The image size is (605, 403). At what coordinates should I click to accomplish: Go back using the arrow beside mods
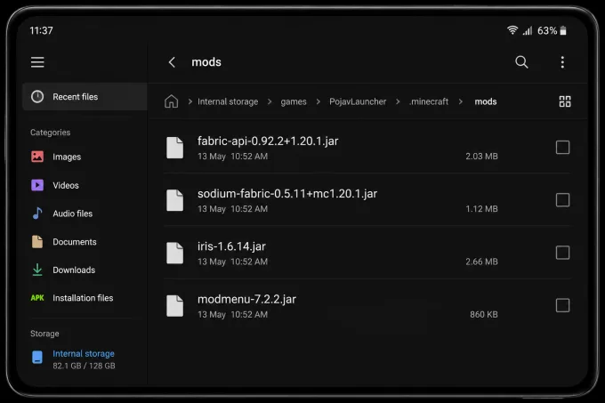[x=172, y=62]
